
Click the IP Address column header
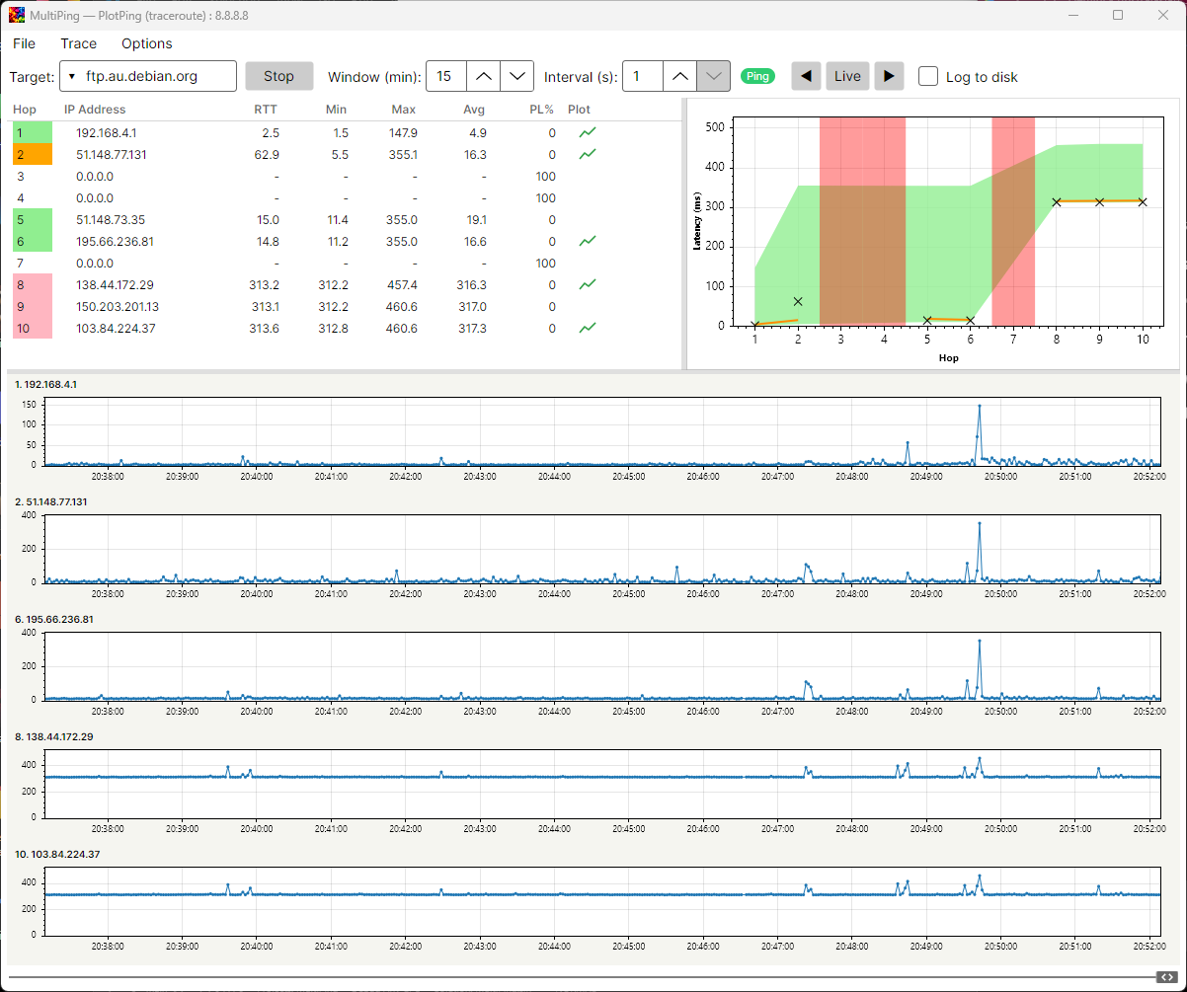[95, 110]
